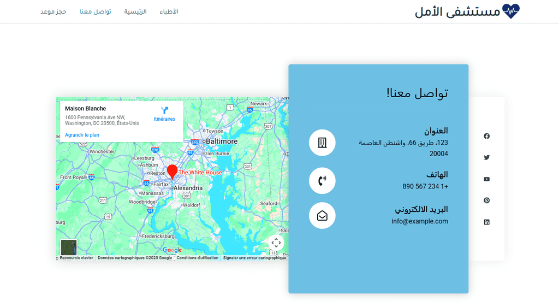The width and height of the screenshot is (559, 307).
Task: Click the open envelope email icon
Action: [x=322, y=216]
